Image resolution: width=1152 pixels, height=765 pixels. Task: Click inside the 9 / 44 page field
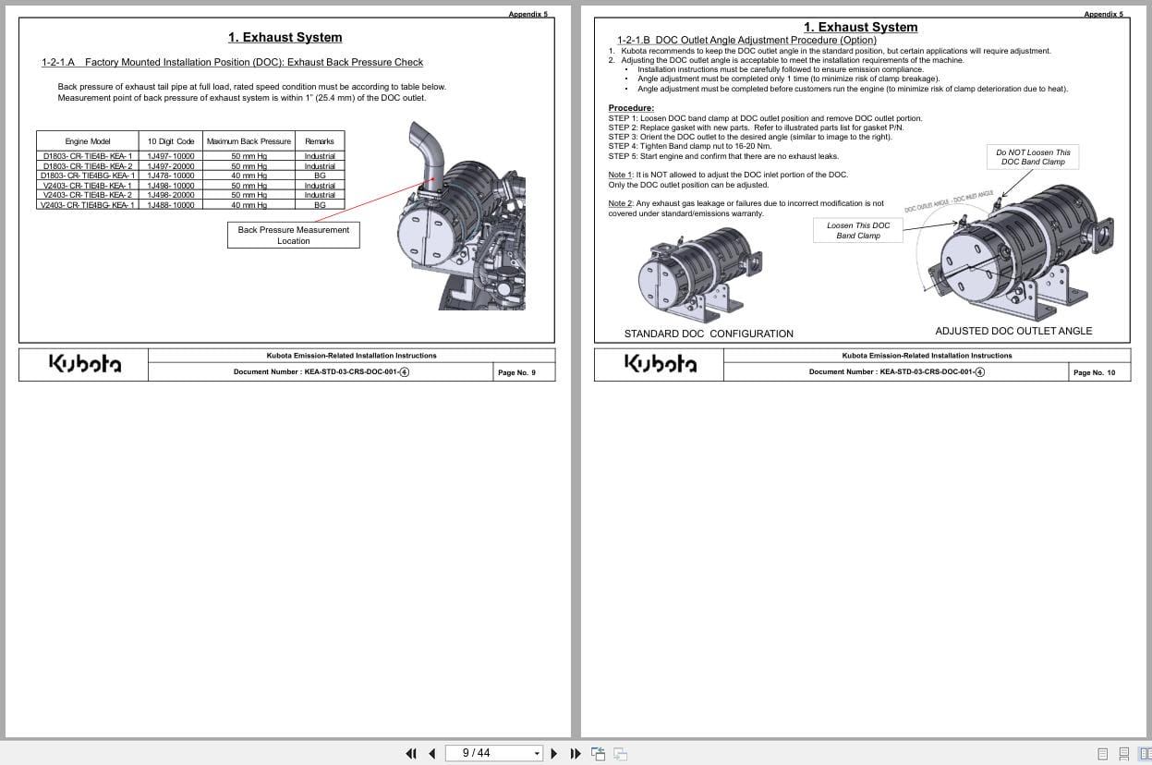pos(480,753)
